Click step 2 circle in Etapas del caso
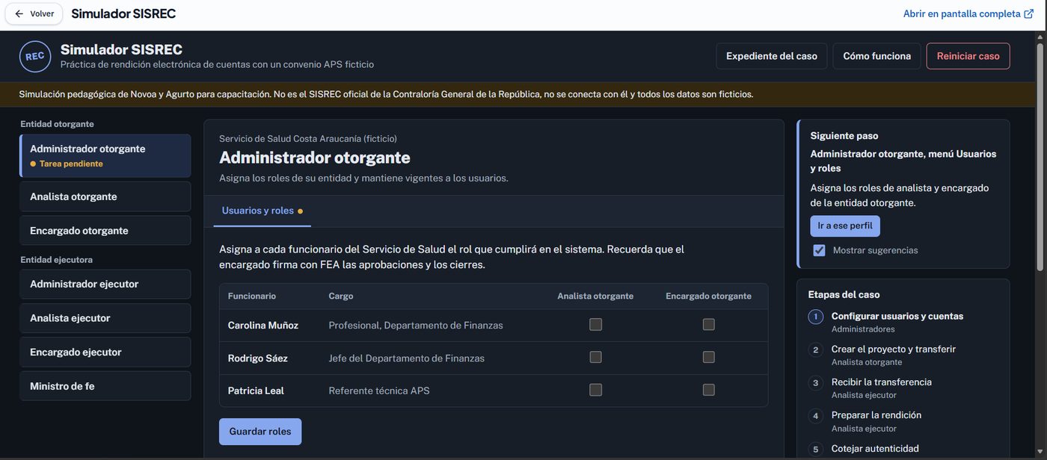The image size is (1047, 460). coord(815,349)
